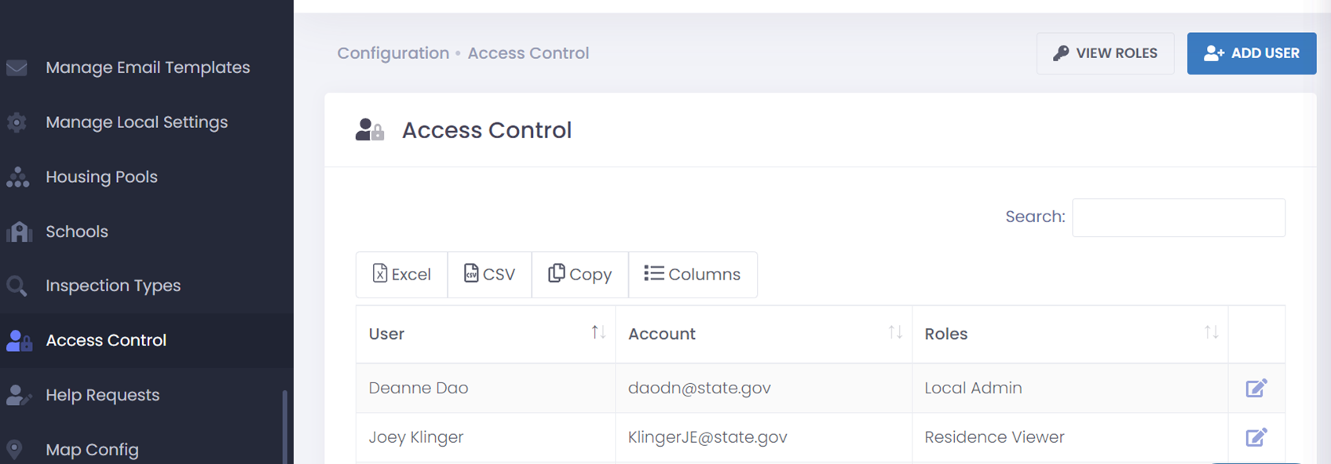
Task: Click inside the Search input field
Action: click(x=1179, y=217)
